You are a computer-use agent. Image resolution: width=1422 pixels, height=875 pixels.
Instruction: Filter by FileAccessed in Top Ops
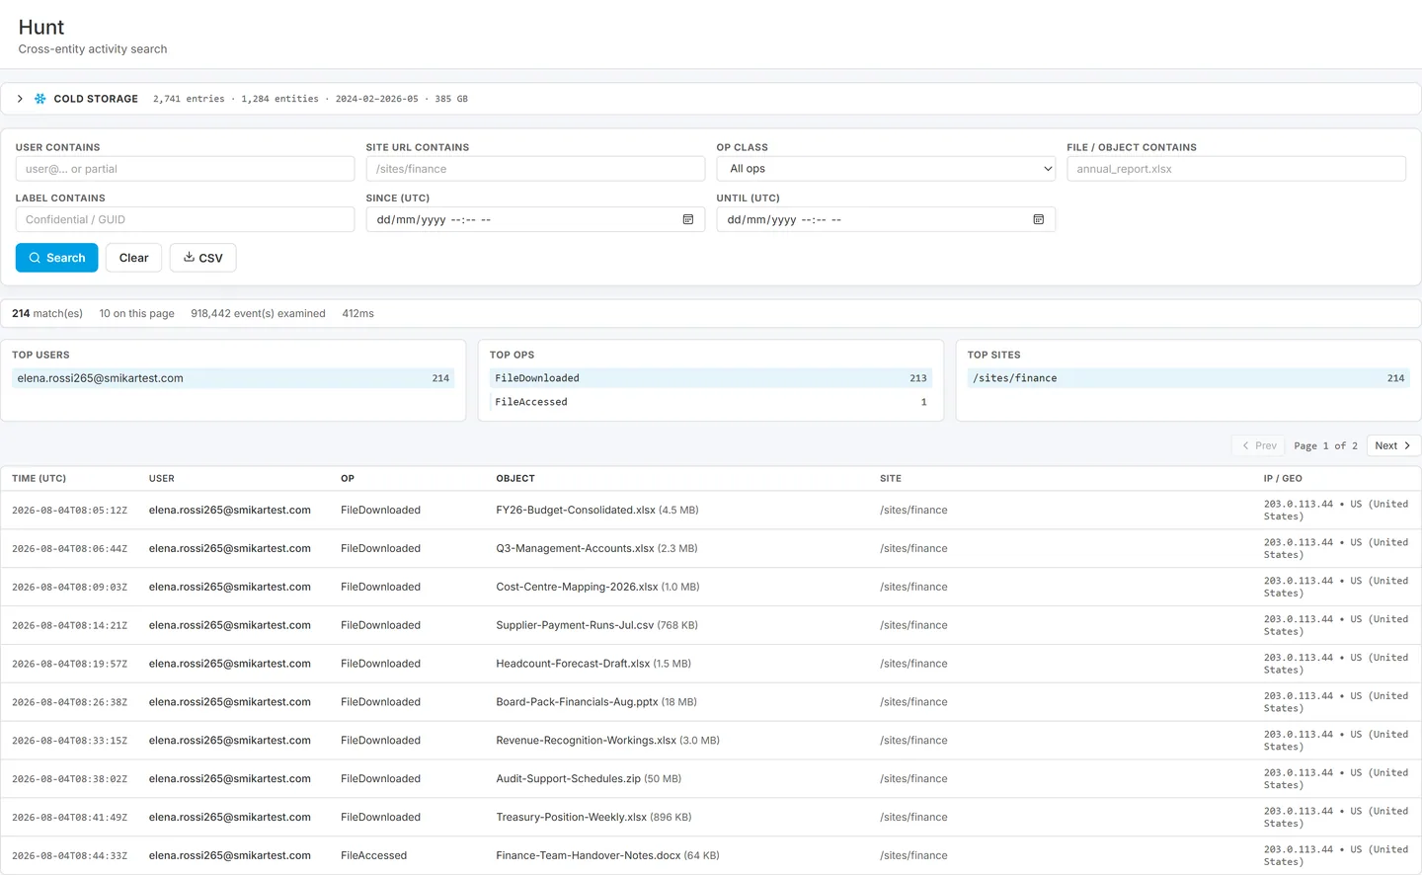pos(711,402)
